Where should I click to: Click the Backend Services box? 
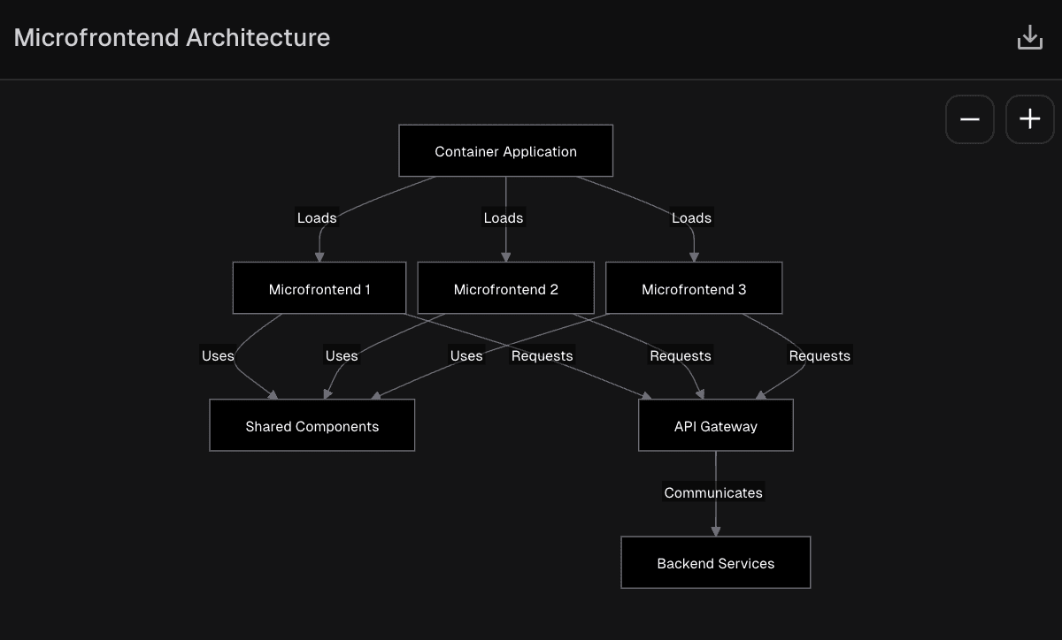coord(715,562)
